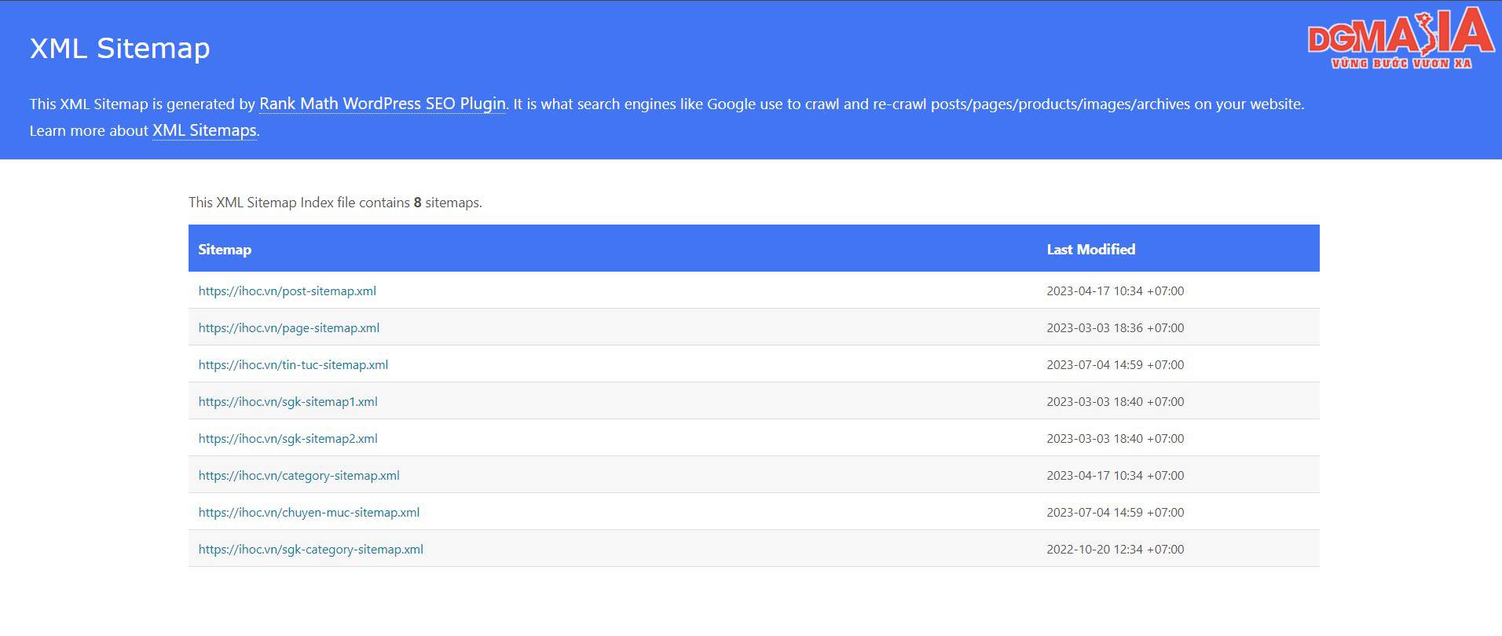This screenshot has height=636, width=1502.
Task: Open the page-sitemap.xml link
Action: [x=289, y=327]
